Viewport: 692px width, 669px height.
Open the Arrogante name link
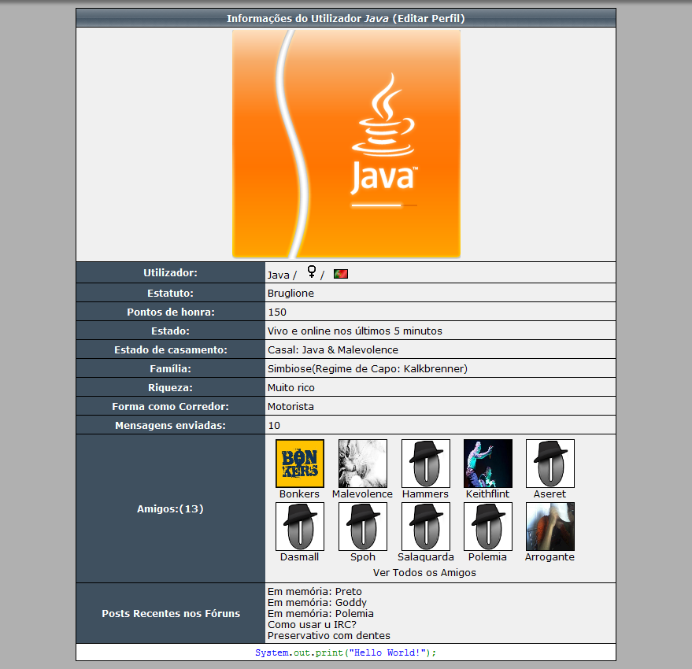click(550, 557)
